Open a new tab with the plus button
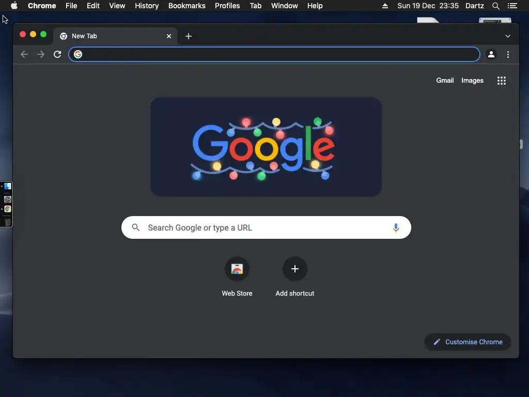 coord(189,36)
